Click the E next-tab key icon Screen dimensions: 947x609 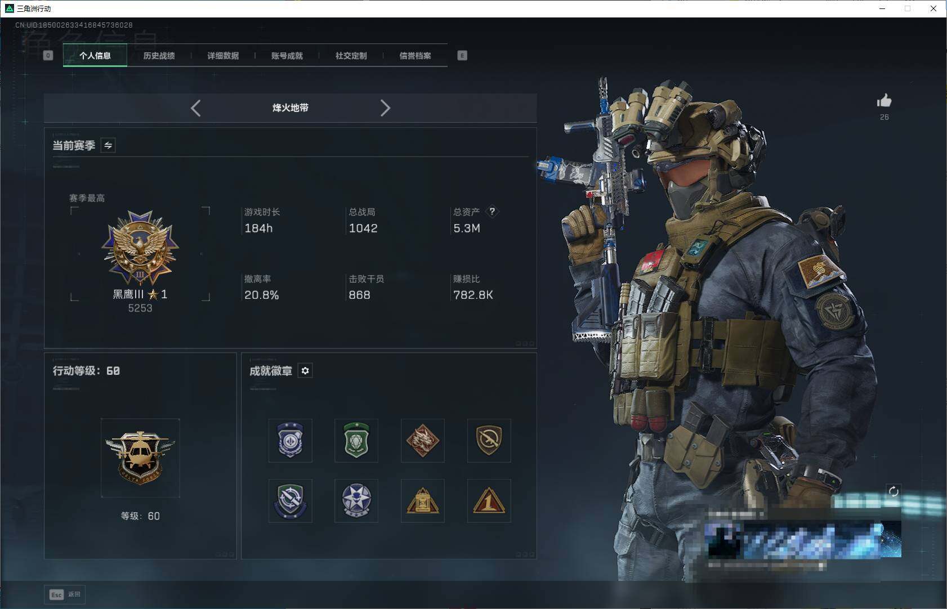coord(462,55)
